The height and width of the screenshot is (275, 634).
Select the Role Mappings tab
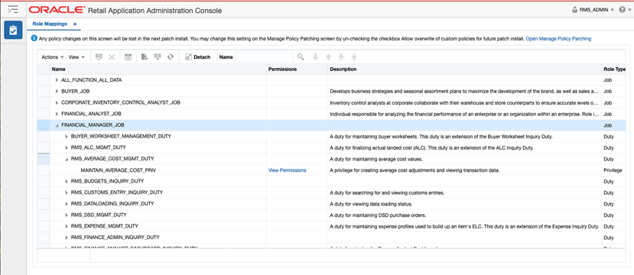tap(50, 24)
